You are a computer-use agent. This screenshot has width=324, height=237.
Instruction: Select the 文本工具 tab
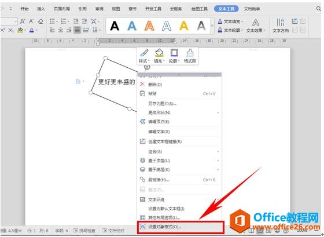(226, 9)
